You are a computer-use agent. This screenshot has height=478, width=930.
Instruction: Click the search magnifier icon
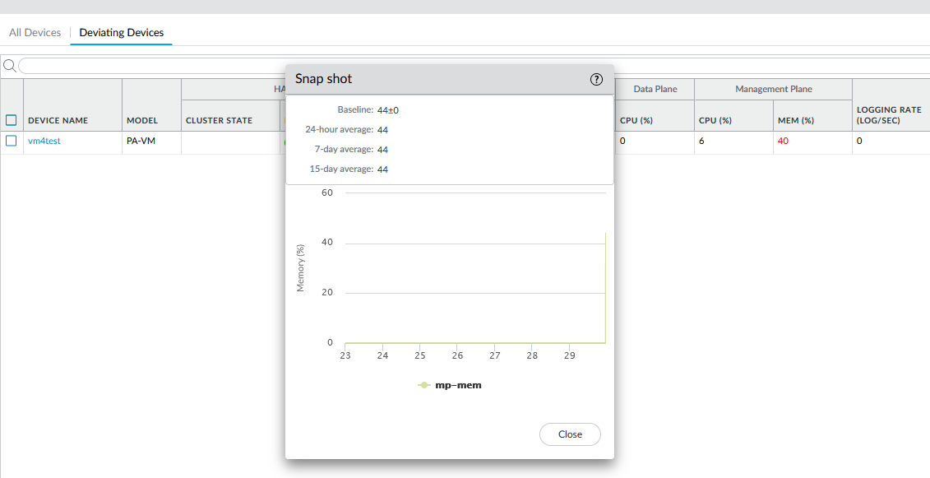click(x=9, y=66)
